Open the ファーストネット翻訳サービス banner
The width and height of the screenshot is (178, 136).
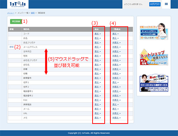[154, 83]
